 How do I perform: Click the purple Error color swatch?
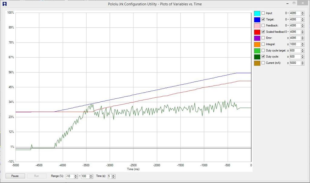257,38
